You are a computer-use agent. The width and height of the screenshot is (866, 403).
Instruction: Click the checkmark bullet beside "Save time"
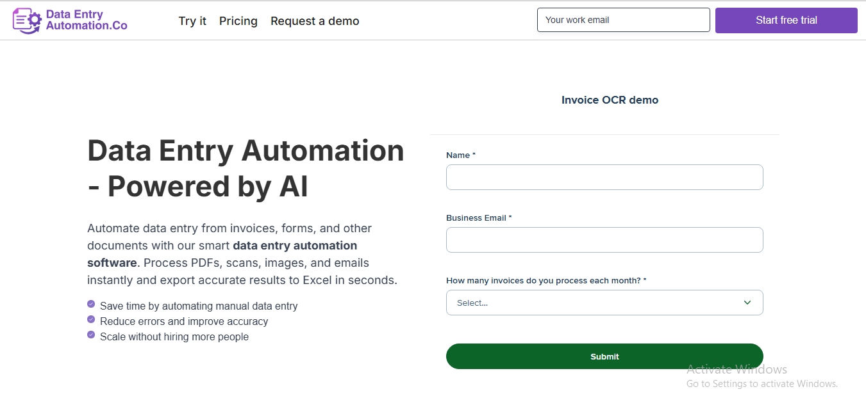pyautogui.click(x=91, y=304)
